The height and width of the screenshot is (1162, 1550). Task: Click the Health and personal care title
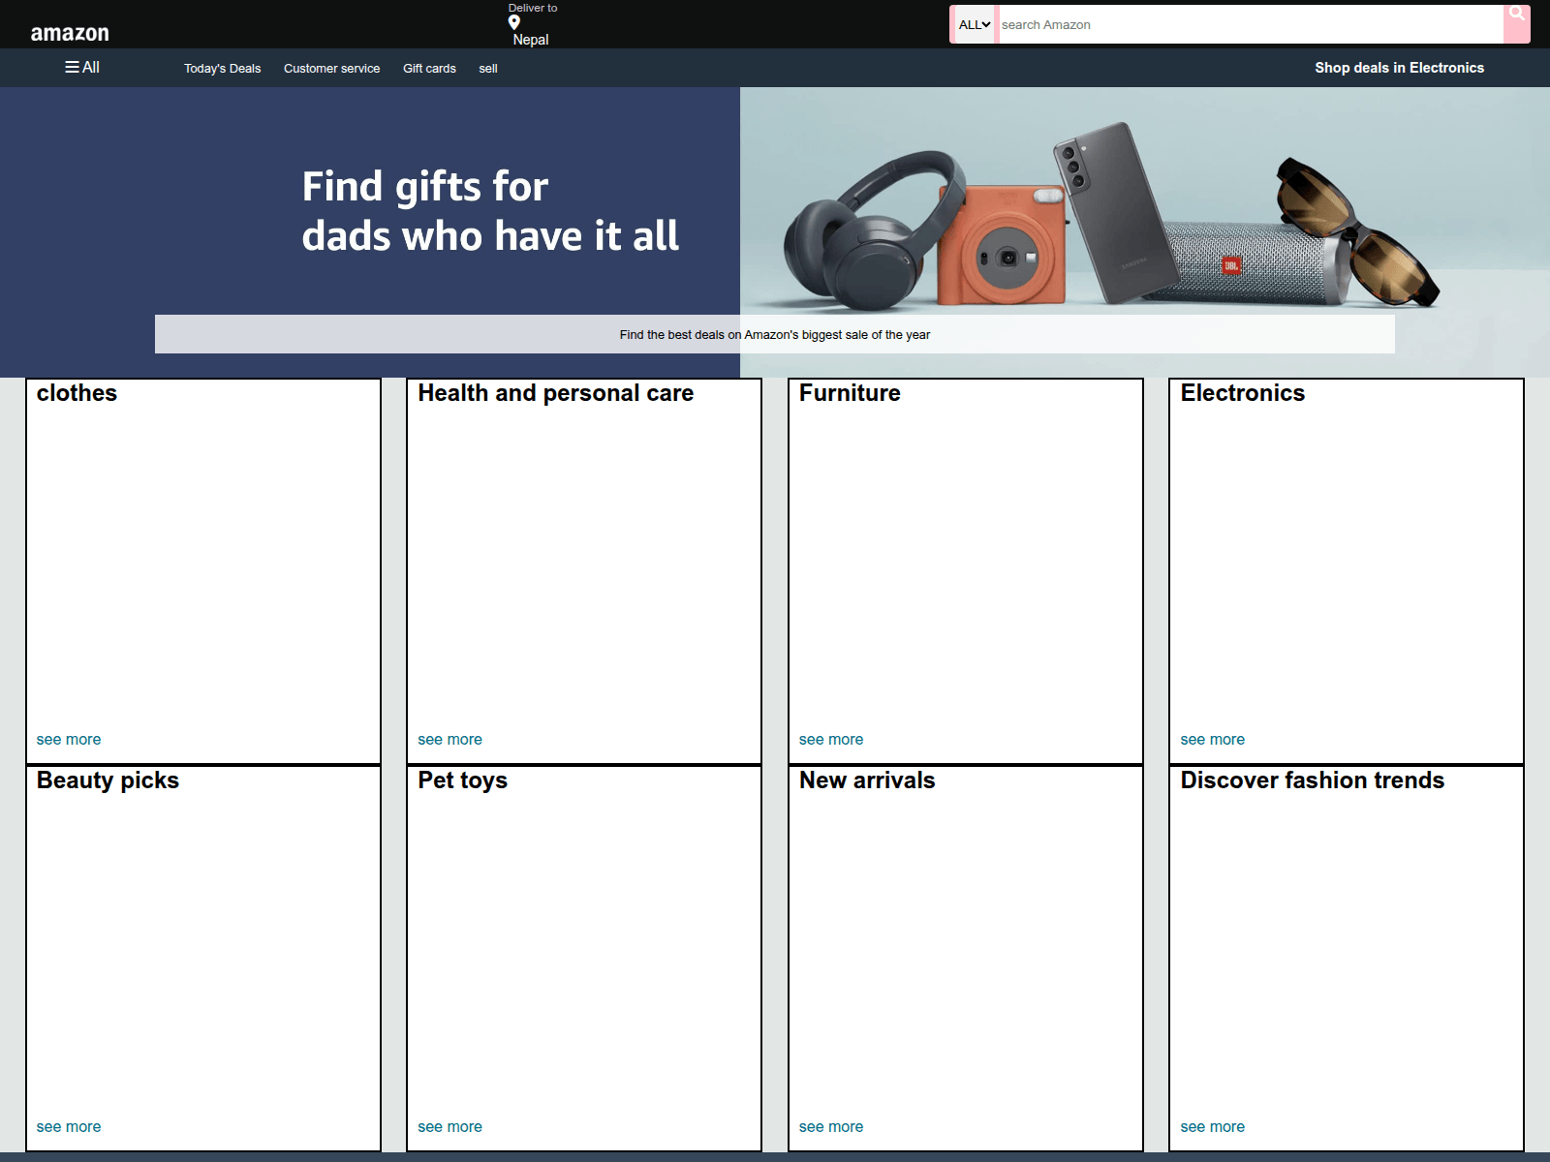coord(555,393)
